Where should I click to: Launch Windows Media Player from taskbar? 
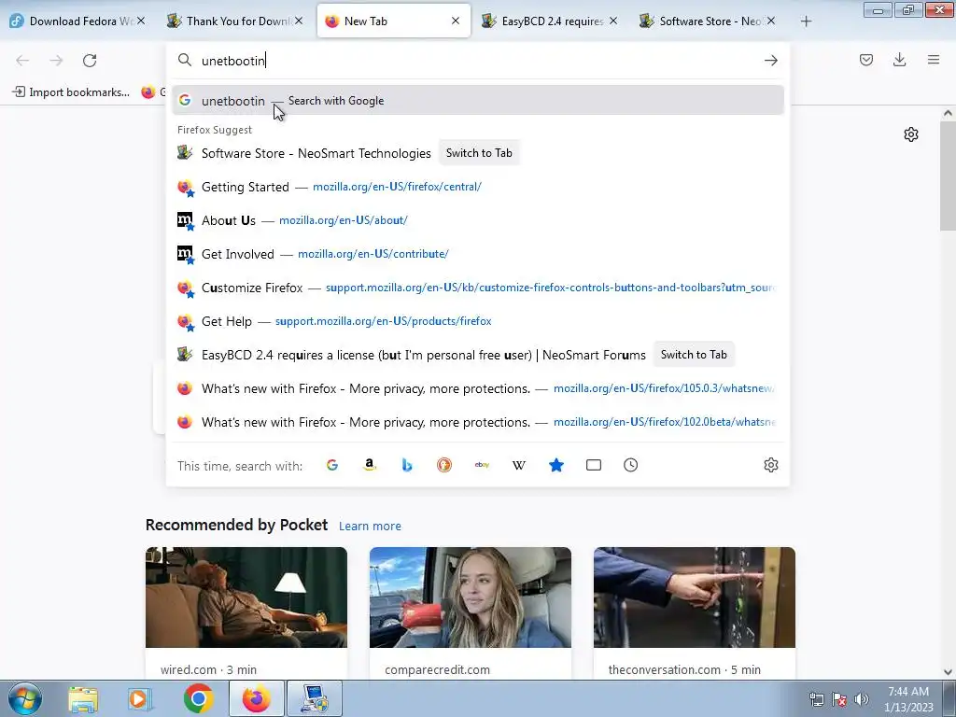[140, 698]
